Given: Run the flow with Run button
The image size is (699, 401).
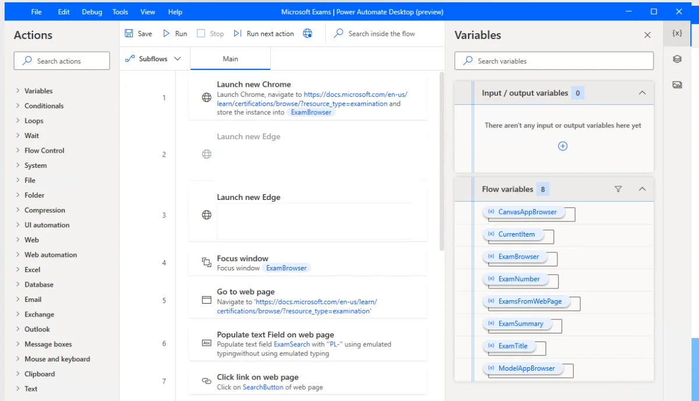Looking at the screenshot, I should click(175, 34).
